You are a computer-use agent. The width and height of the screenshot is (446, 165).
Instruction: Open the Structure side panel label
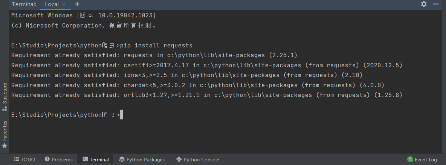(5, 93)
